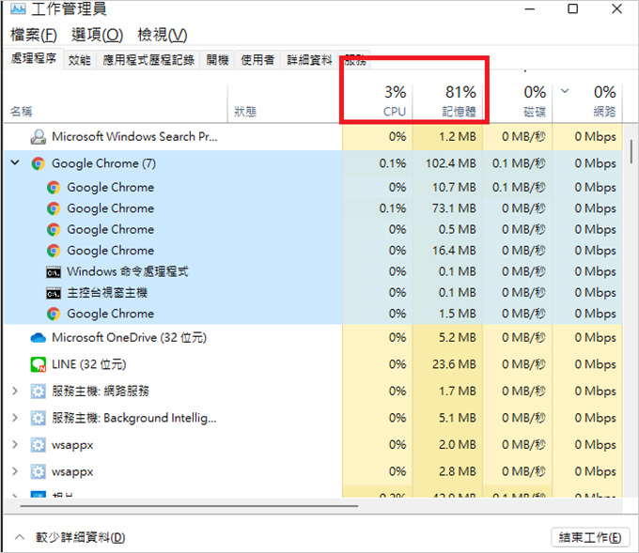Select the LINE (32 位元) row
The image size is (639, 553).
(313, 364)
